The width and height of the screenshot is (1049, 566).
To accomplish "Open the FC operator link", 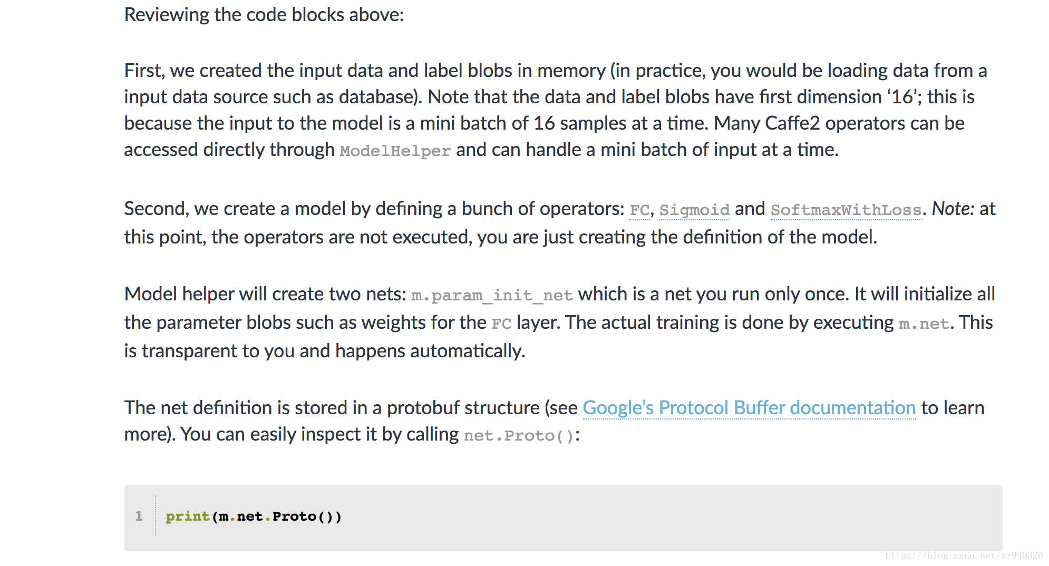I will pos(639,210).
